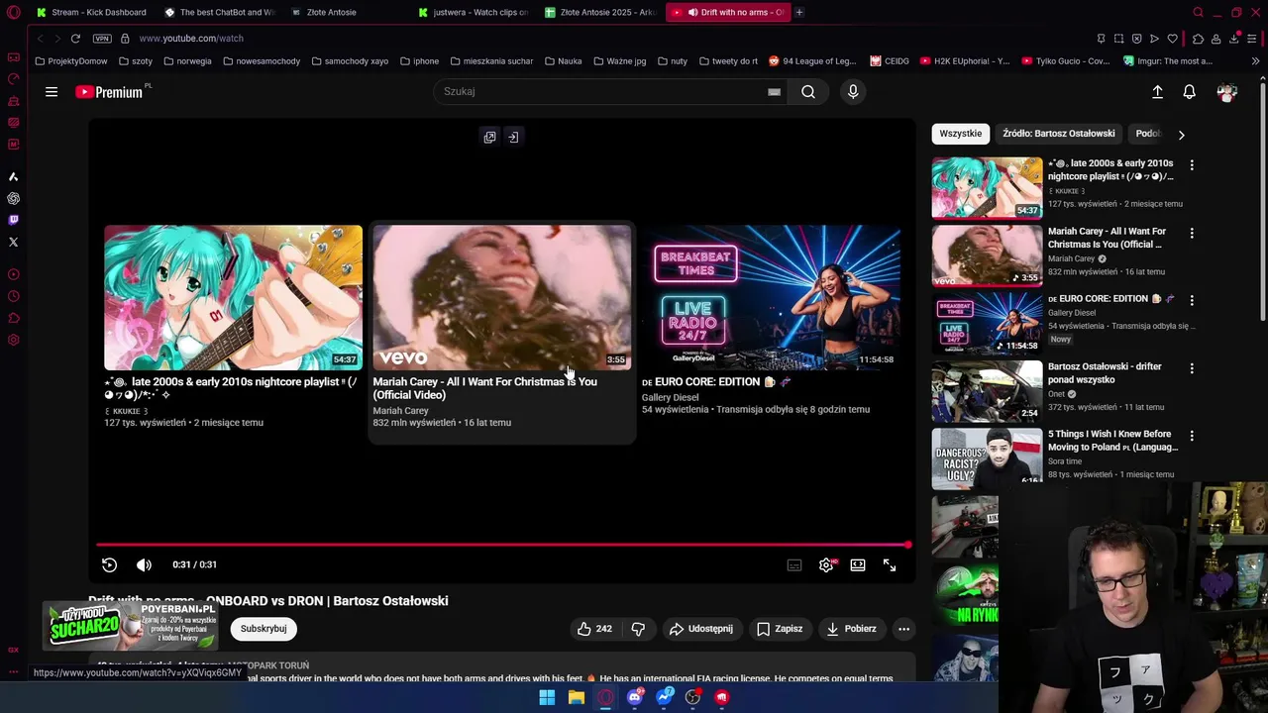Open File Explorer in taskbar
This screenshot has width=1268, height=713.
[577, 697]
